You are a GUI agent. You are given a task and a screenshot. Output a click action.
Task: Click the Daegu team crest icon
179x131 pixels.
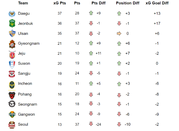pos(12,14)
